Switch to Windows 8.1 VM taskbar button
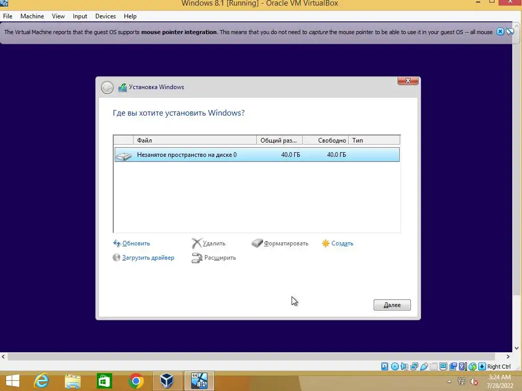The height and width of the screenshot is (391, 522). pos(199,381)
